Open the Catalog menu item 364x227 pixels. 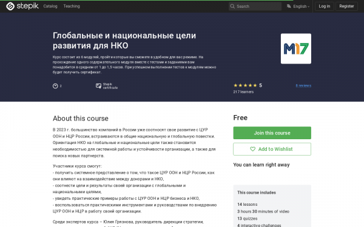pos(50,6)
